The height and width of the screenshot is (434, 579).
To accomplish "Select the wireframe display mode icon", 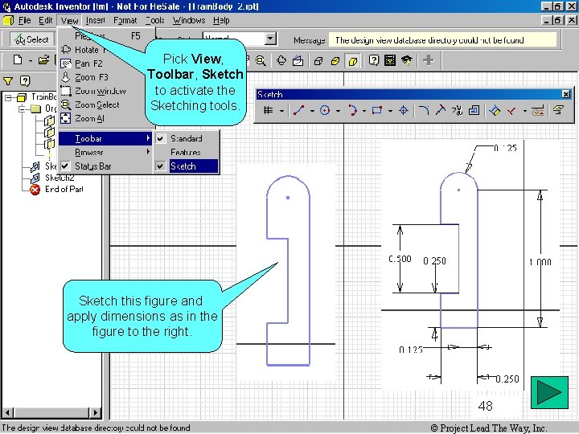I will [x=318, y=61].
